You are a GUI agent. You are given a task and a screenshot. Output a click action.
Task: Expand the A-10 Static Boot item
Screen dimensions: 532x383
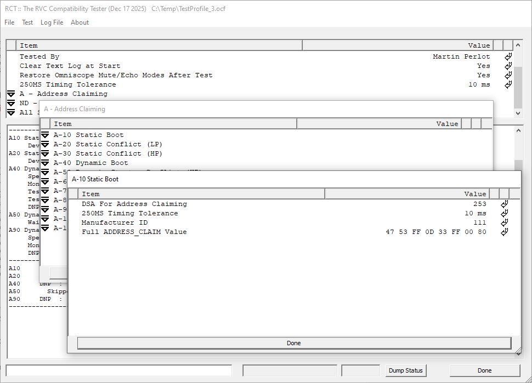tap(45, 135)
